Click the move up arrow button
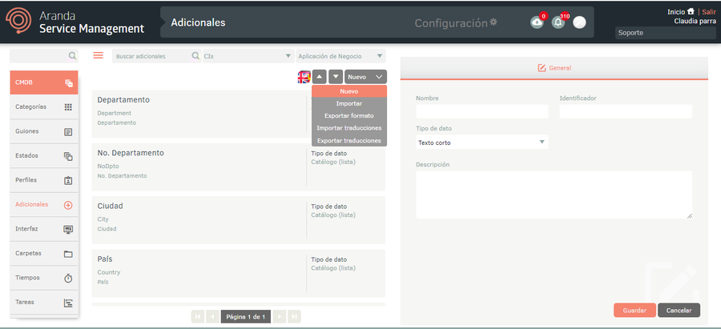The image size is (721, 329). [x=320, y=77]
